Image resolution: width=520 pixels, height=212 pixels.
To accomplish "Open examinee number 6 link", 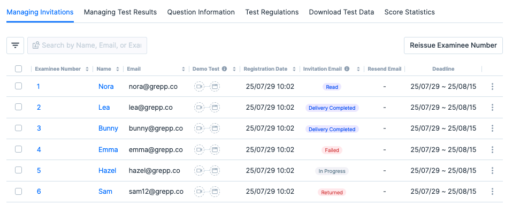I will (x=39, y=192).
